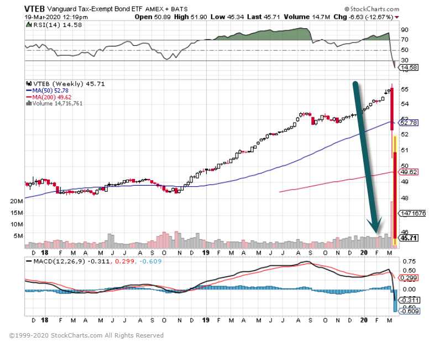Click the ©1999-2020 StockCharts.com copyright notice
434x342 pixels.
(x=86, y=335)
